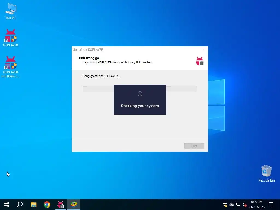
Task: Click the muted volume tray icon
Action: (245, 205)
